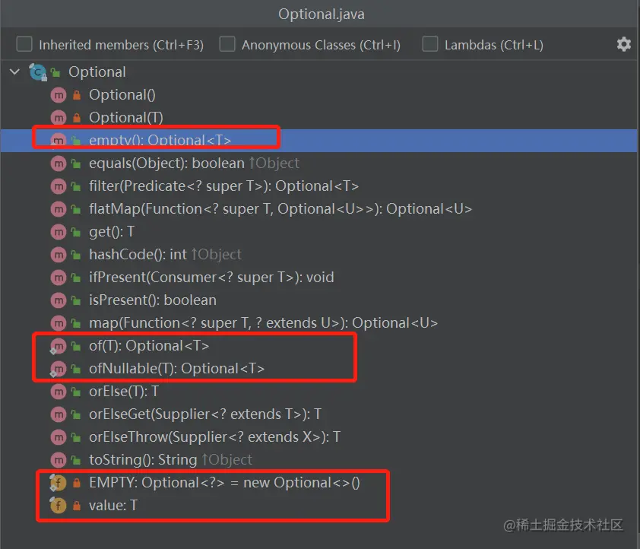The width and height of the screenshot is (640, 549).
Task: Collapse the Optional class node
Action: tap(14, 72)
